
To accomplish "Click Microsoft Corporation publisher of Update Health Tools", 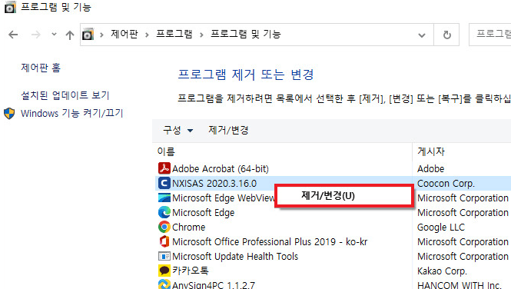I will pyautogui.click(x=463, y=256).
